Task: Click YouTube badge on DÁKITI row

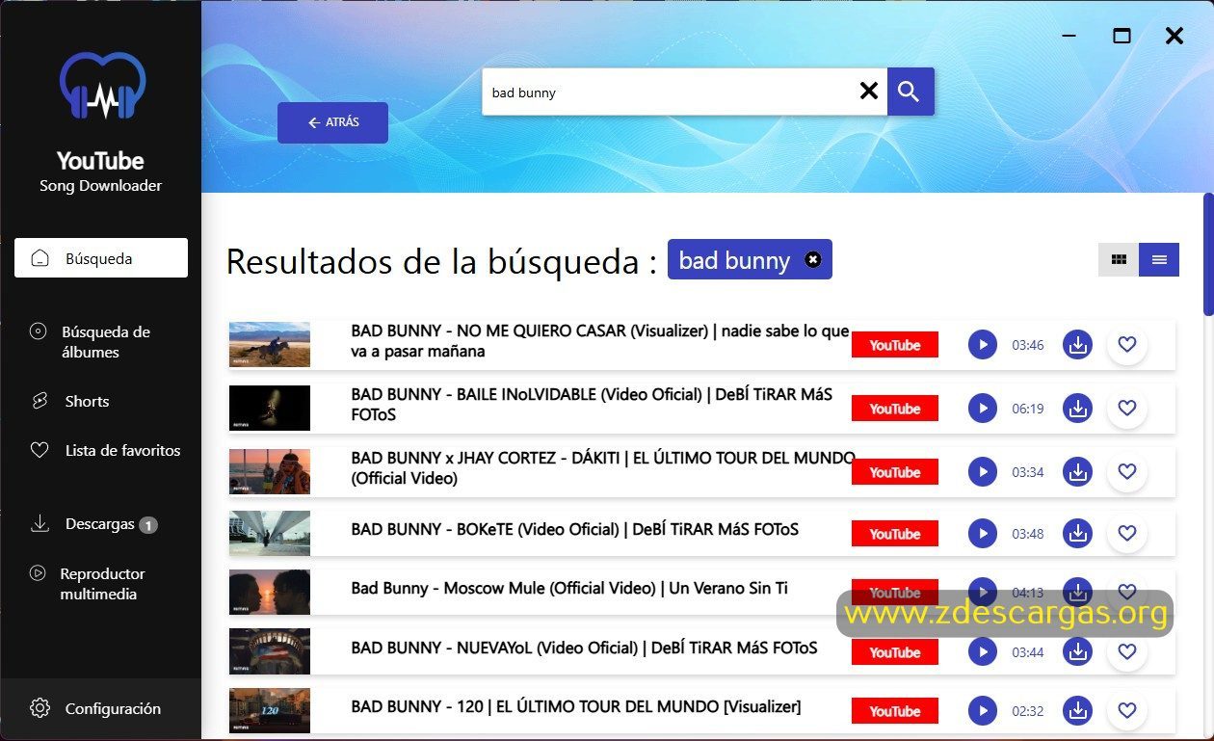Action: 895,472
